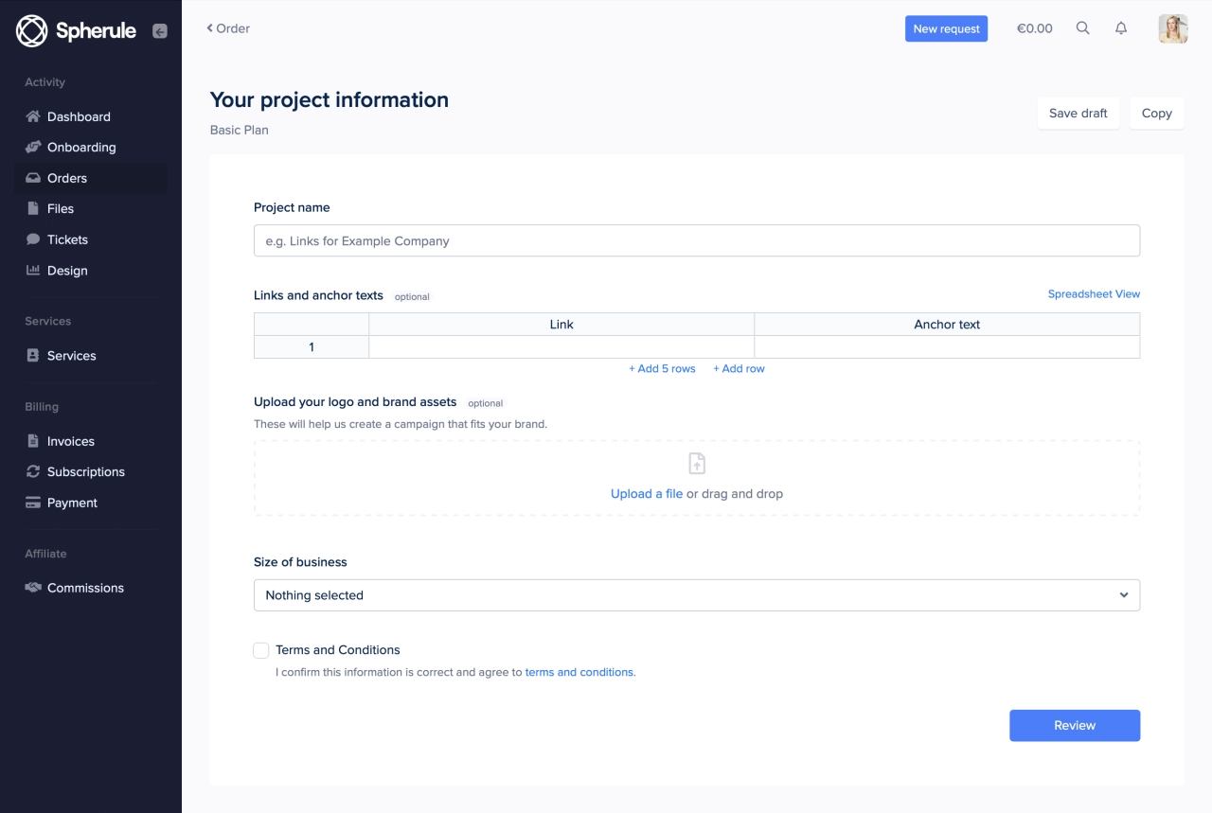This screenshot has width=1212, height=813.
Task: Switch to Spreadsheet View
Action: pos(1094,294)
